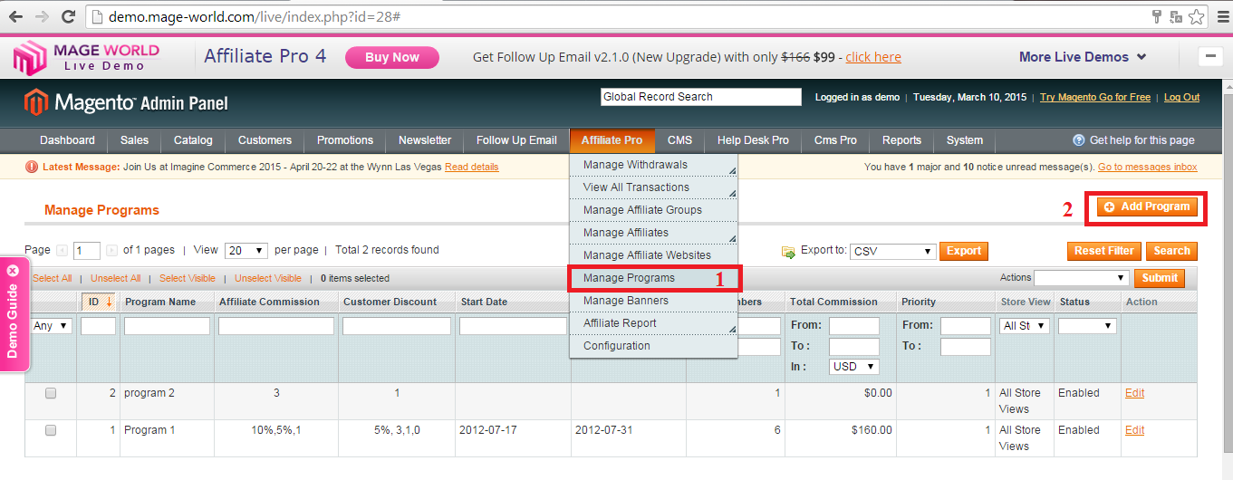
Task: Open the Any selection filter dropdown
Action: (x=52, y=326)
